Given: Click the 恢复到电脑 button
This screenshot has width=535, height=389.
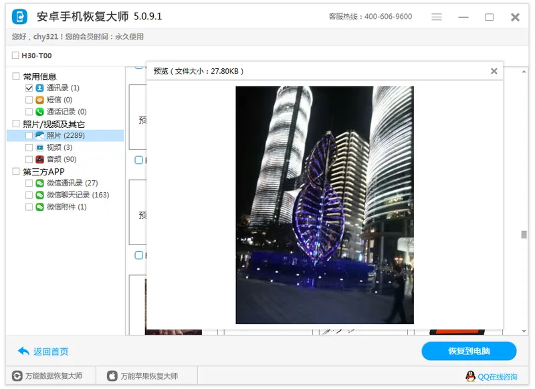Looking at the screenshot, I should 469,352.
